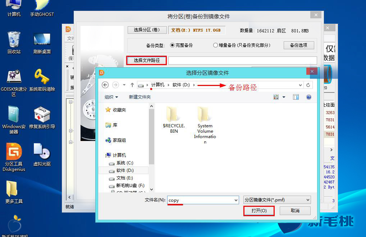Click the 文件名 input field

point(203,200)
